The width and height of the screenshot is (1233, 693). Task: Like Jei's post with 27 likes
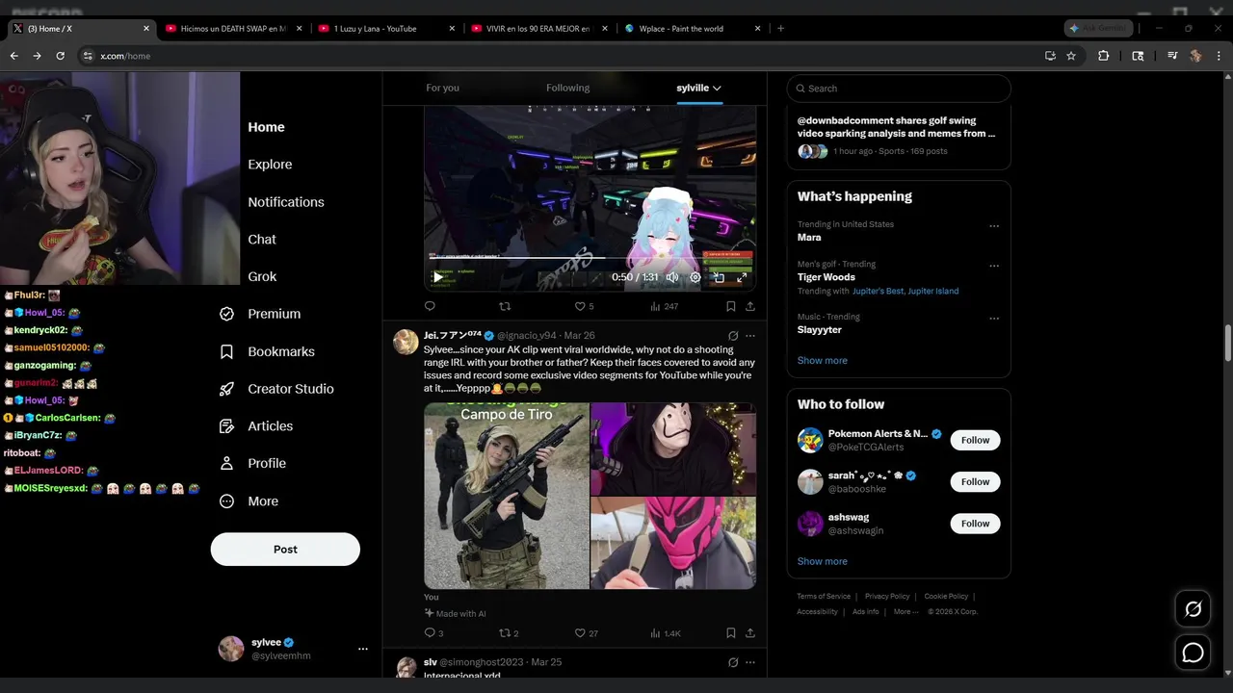click(586, 633)
